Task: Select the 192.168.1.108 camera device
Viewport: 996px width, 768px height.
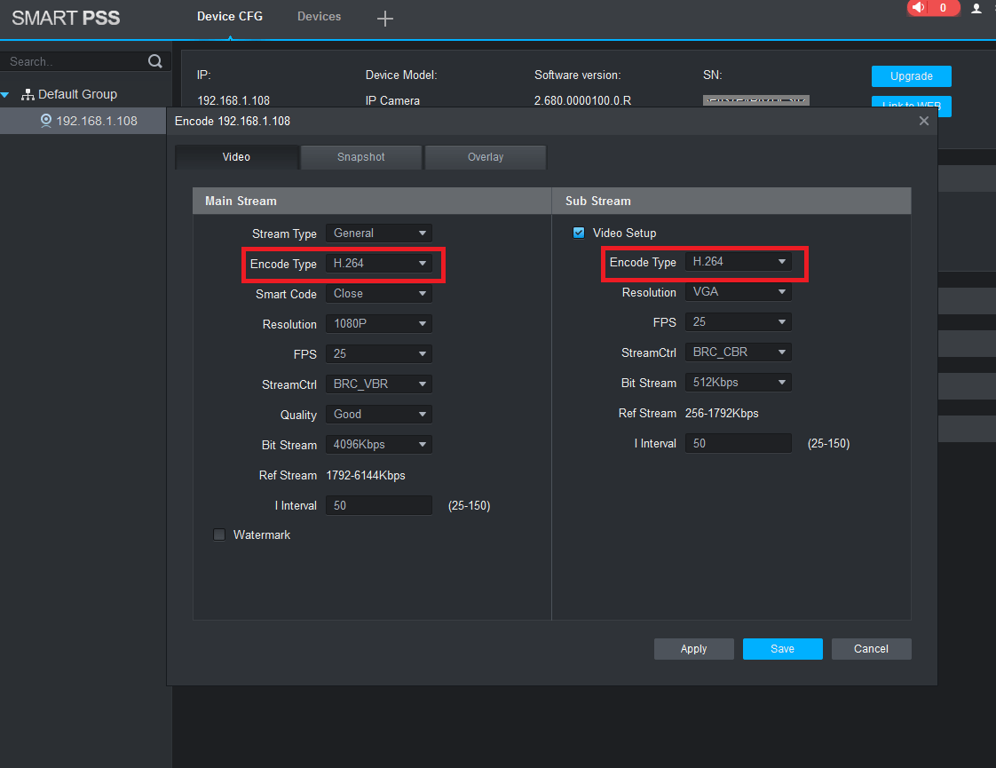Action: coord(96,121)
